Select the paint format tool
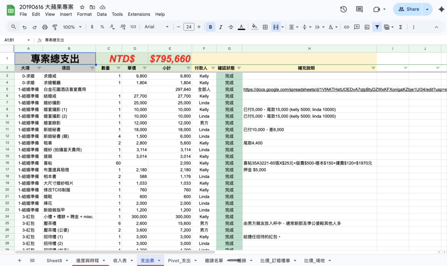This screenshot has height=266, width=447. click(55, 27)
